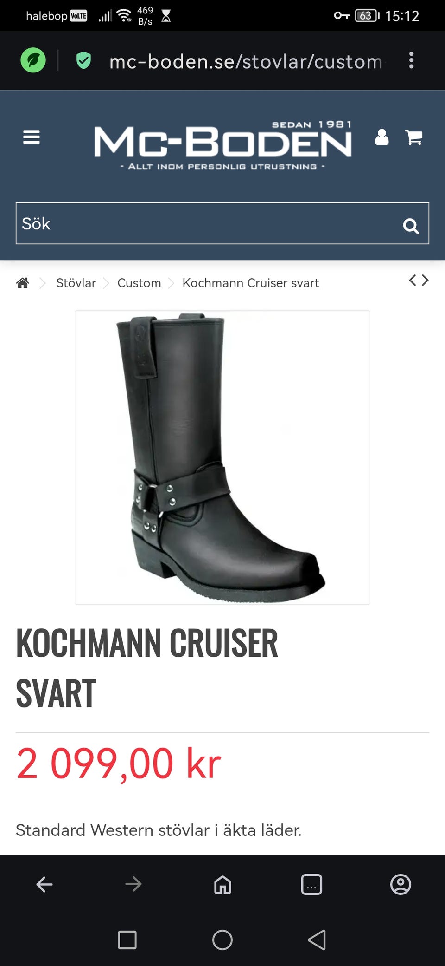Open the Stövlar breadcrumb link
The height and width of the screenshot is (966, 445).
(x=76, y=283)
